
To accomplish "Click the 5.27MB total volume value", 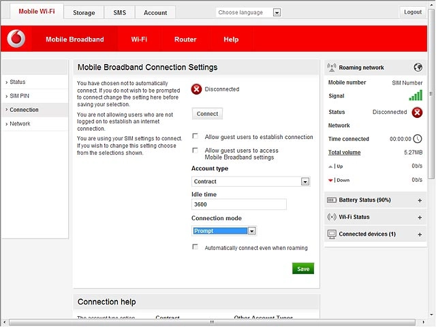I will (414, 153).
